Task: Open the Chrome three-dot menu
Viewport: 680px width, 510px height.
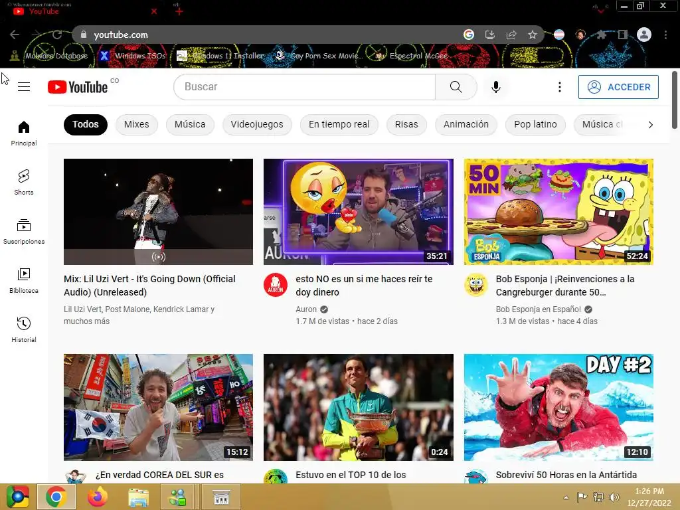Action: 665,35
